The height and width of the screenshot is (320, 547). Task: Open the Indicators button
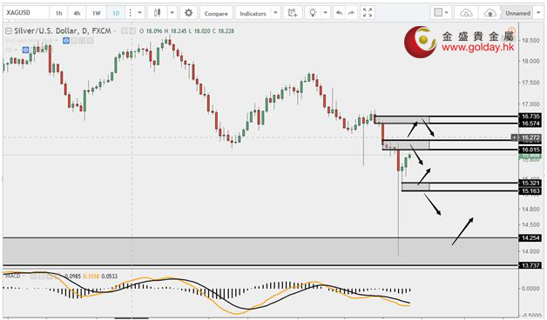253,13
